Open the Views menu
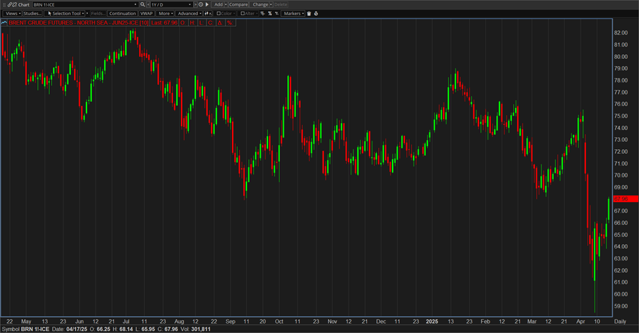This screenshot has height=333, width=639. 12,13
